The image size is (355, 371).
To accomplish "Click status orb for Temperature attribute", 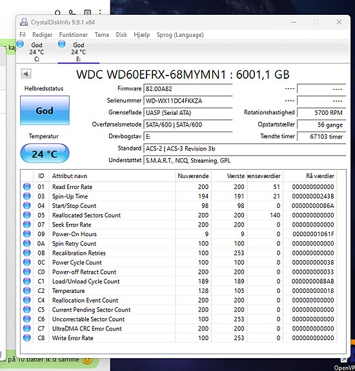I will point(27,290).
